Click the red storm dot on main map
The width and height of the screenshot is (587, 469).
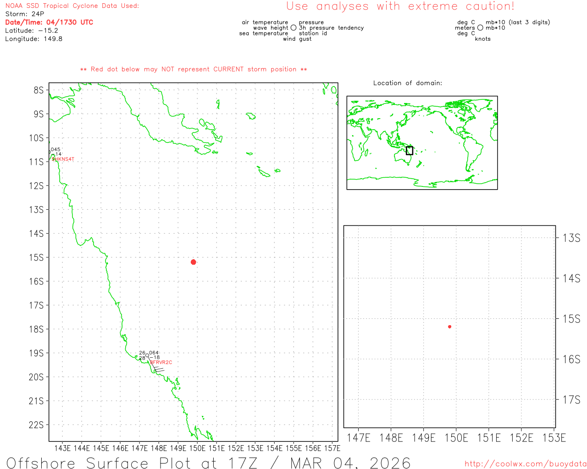point(193,262)
